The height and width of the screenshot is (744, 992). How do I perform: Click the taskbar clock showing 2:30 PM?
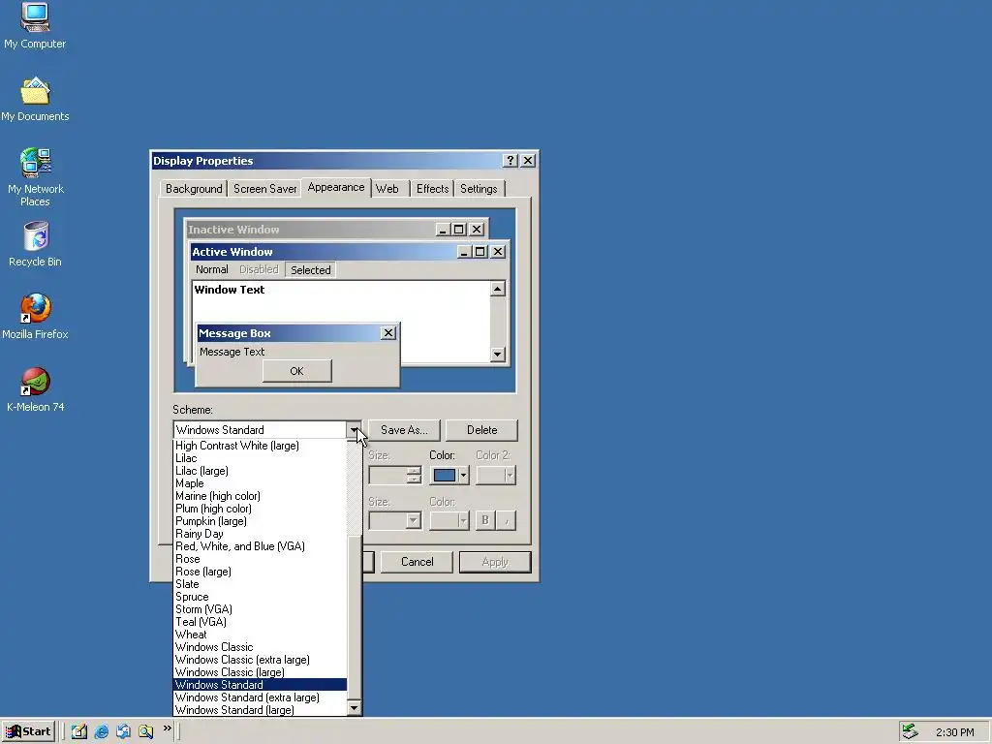954,732
